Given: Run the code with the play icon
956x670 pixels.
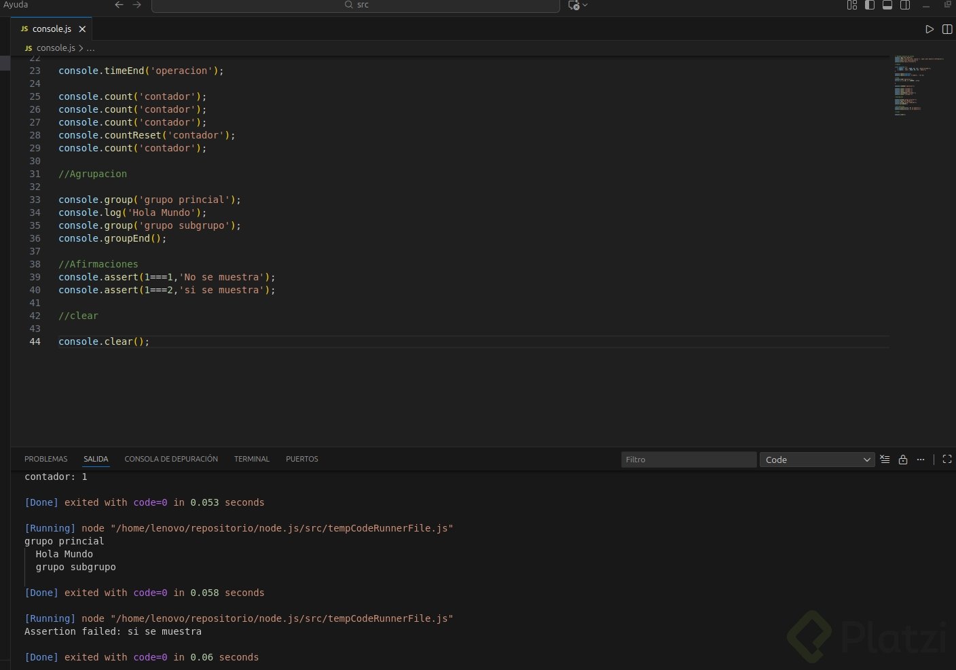Looking at the screenshot, I should click(930, 29).
